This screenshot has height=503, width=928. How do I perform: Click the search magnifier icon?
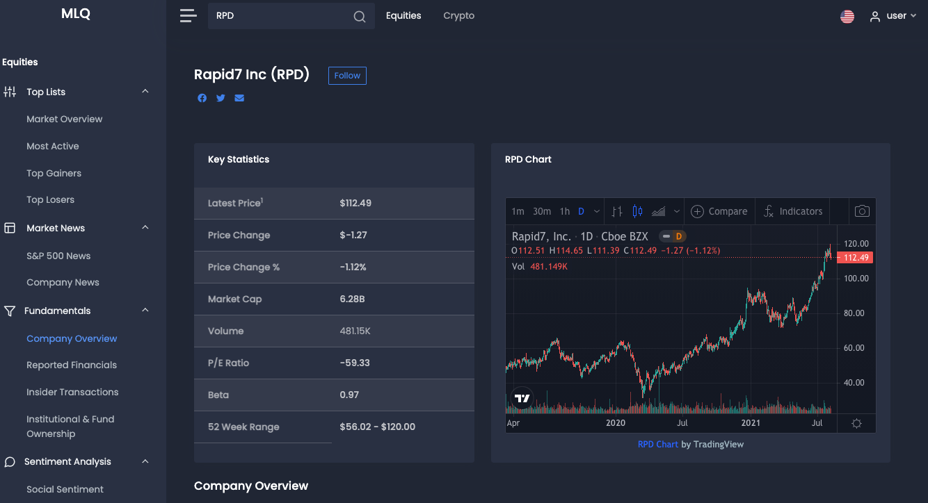359,17
